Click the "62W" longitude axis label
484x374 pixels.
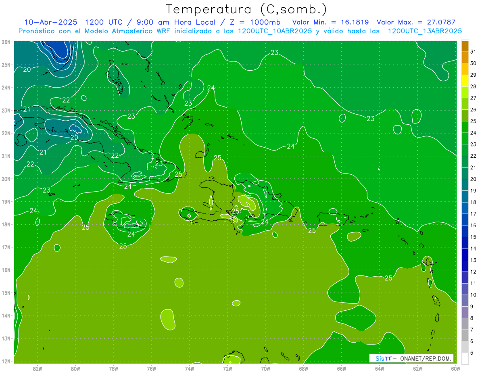(417, 368)
